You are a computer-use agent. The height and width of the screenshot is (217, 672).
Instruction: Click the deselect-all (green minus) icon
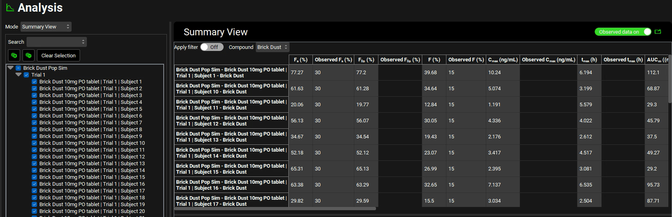28,55
